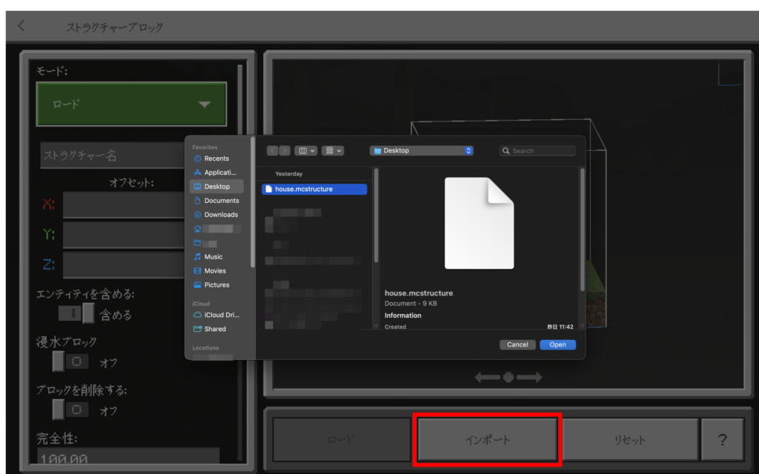
Task: Open the Desktop location popup menu
Action: click(422, 150)
